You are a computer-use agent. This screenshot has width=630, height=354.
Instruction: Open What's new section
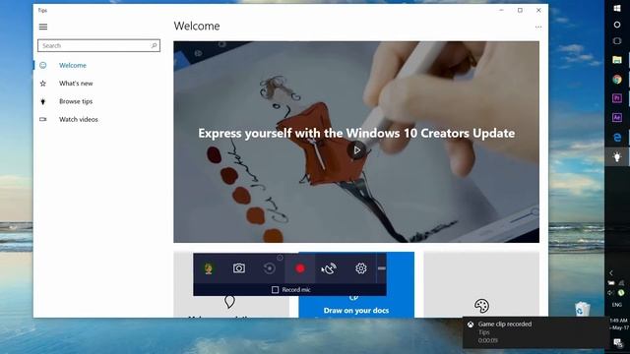coord(76,84)
